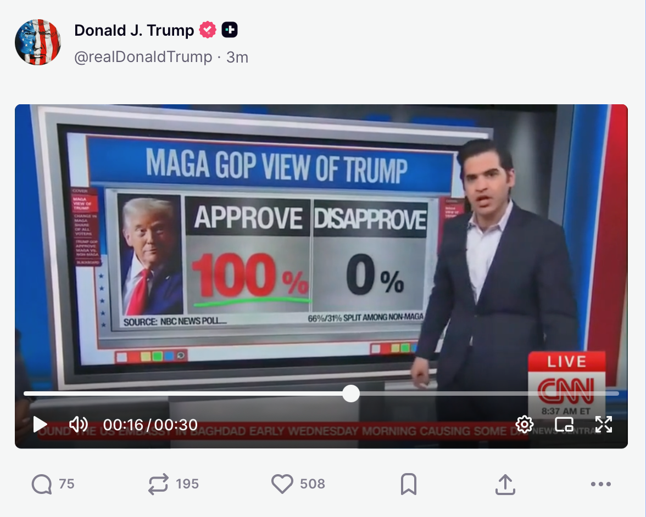Click the video frame showing CNN poll
The width and height of the screenshot is (646, 517).
point(321,247)
